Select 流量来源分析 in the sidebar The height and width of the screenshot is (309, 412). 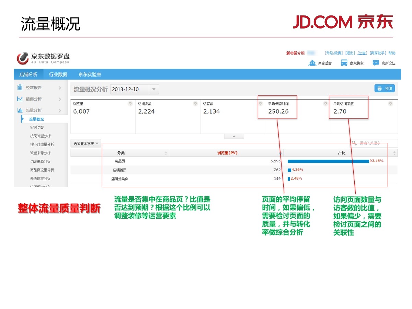coord(40,153)
